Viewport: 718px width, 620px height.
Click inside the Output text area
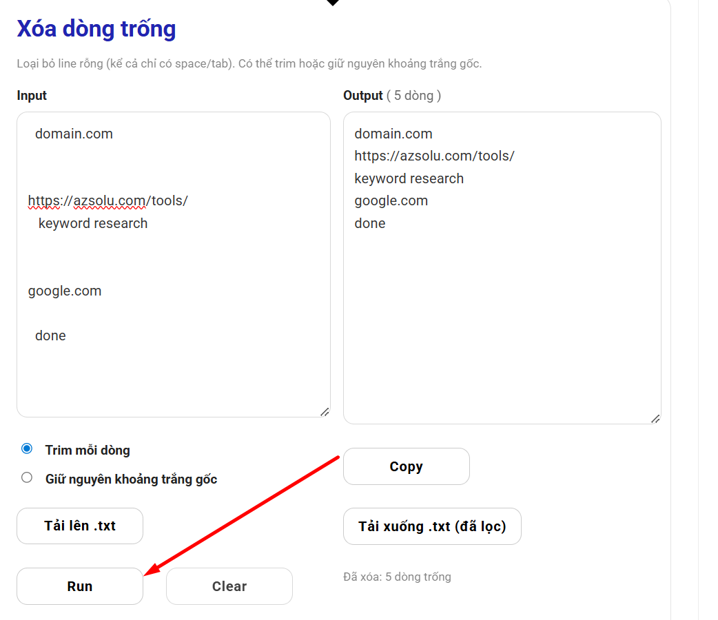click(502, 268)
